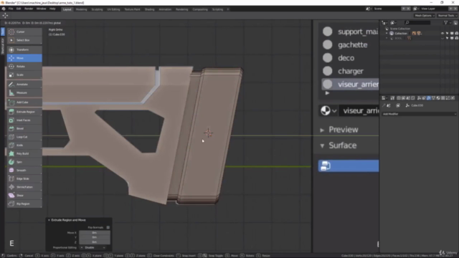Viewport: 459px width, 258px height.
Task: Select the Select Box tool
Action: 24,40
